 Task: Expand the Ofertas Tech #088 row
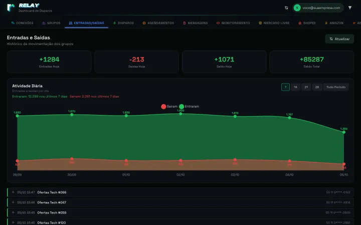pyautogui.click(x=180, y=192)
